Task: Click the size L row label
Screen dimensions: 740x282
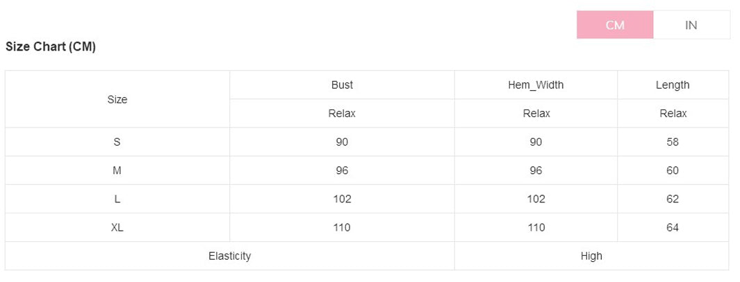Action: coord(117,199)
